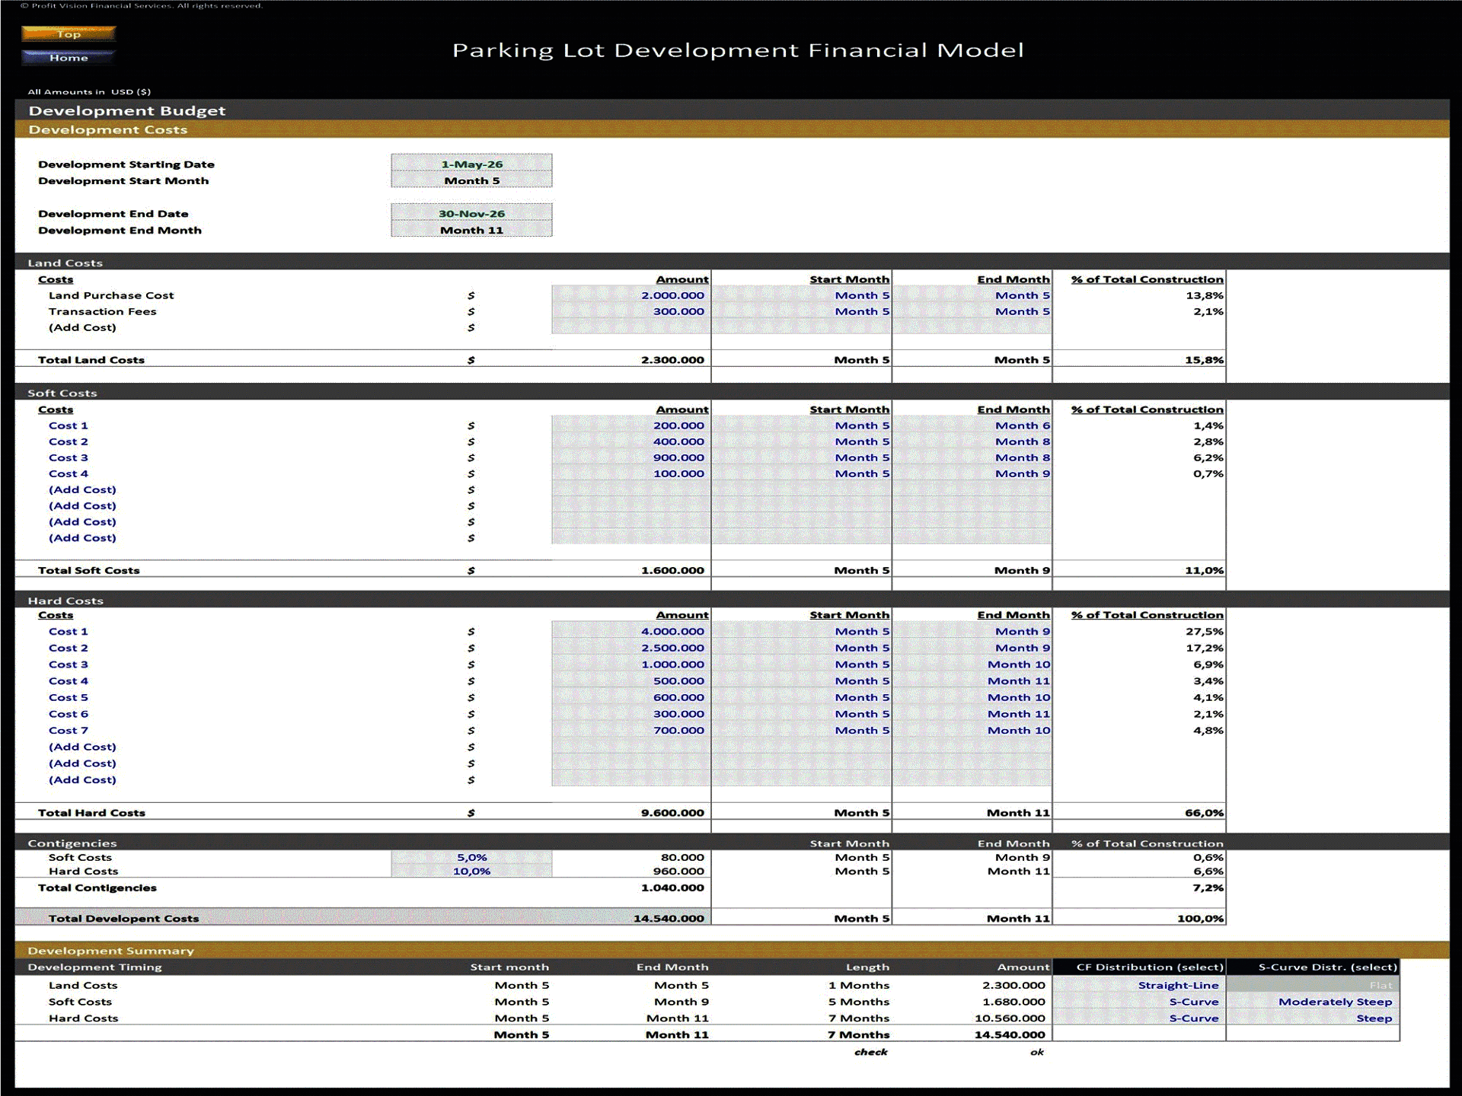Click the grayed-out Flat S-Curve cell

tap(1314, 985)
